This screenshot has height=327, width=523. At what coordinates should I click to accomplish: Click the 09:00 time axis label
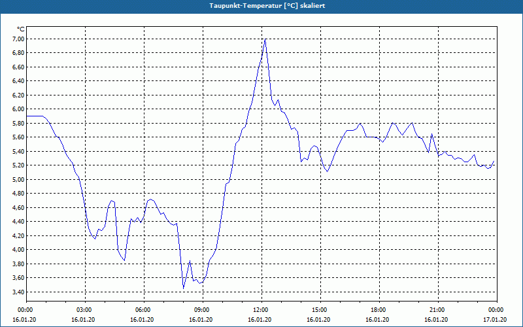click(x=203, y=309)
